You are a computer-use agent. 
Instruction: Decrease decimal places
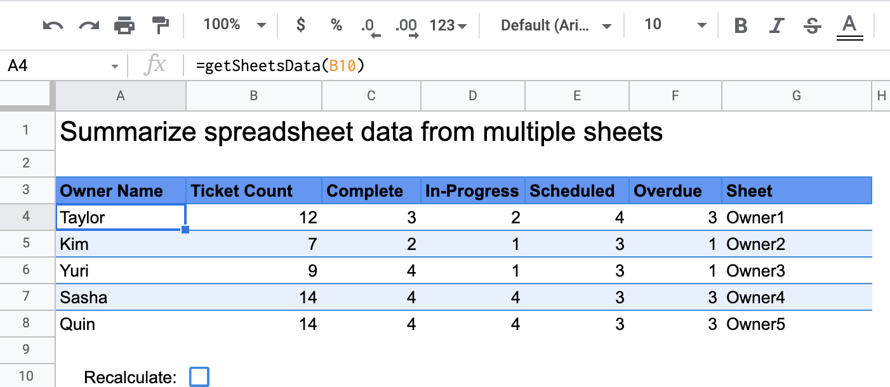click(371, 25)
